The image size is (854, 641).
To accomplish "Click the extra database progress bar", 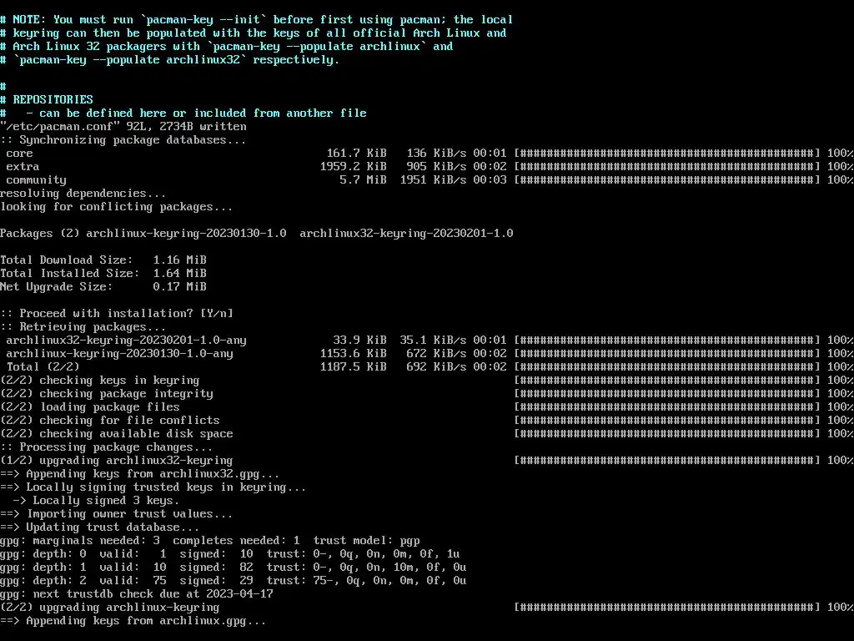I will (667, 167).
